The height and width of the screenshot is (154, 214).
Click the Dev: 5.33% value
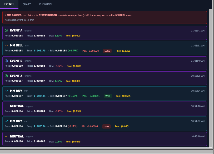click(56, 36)
